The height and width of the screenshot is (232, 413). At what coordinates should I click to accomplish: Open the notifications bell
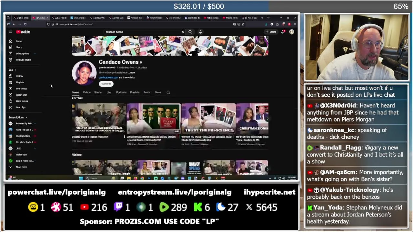(x=283, y=32)
